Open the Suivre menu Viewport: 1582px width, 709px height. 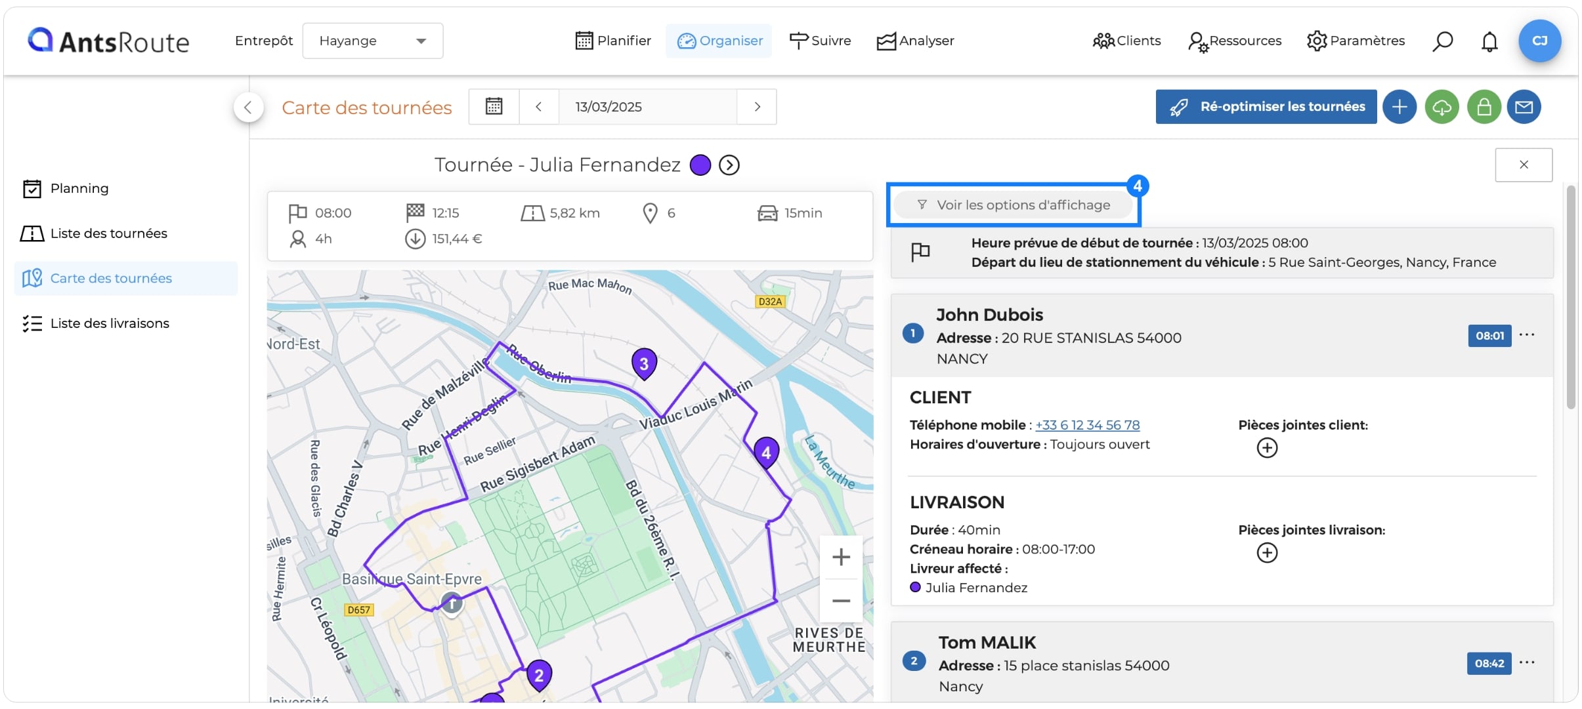(x=820, y=41)
